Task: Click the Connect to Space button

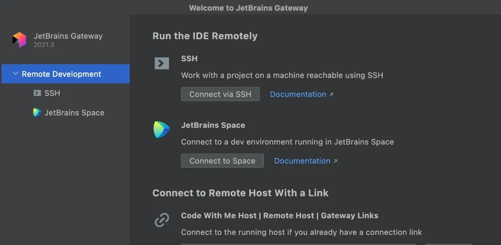Action: 222,161
